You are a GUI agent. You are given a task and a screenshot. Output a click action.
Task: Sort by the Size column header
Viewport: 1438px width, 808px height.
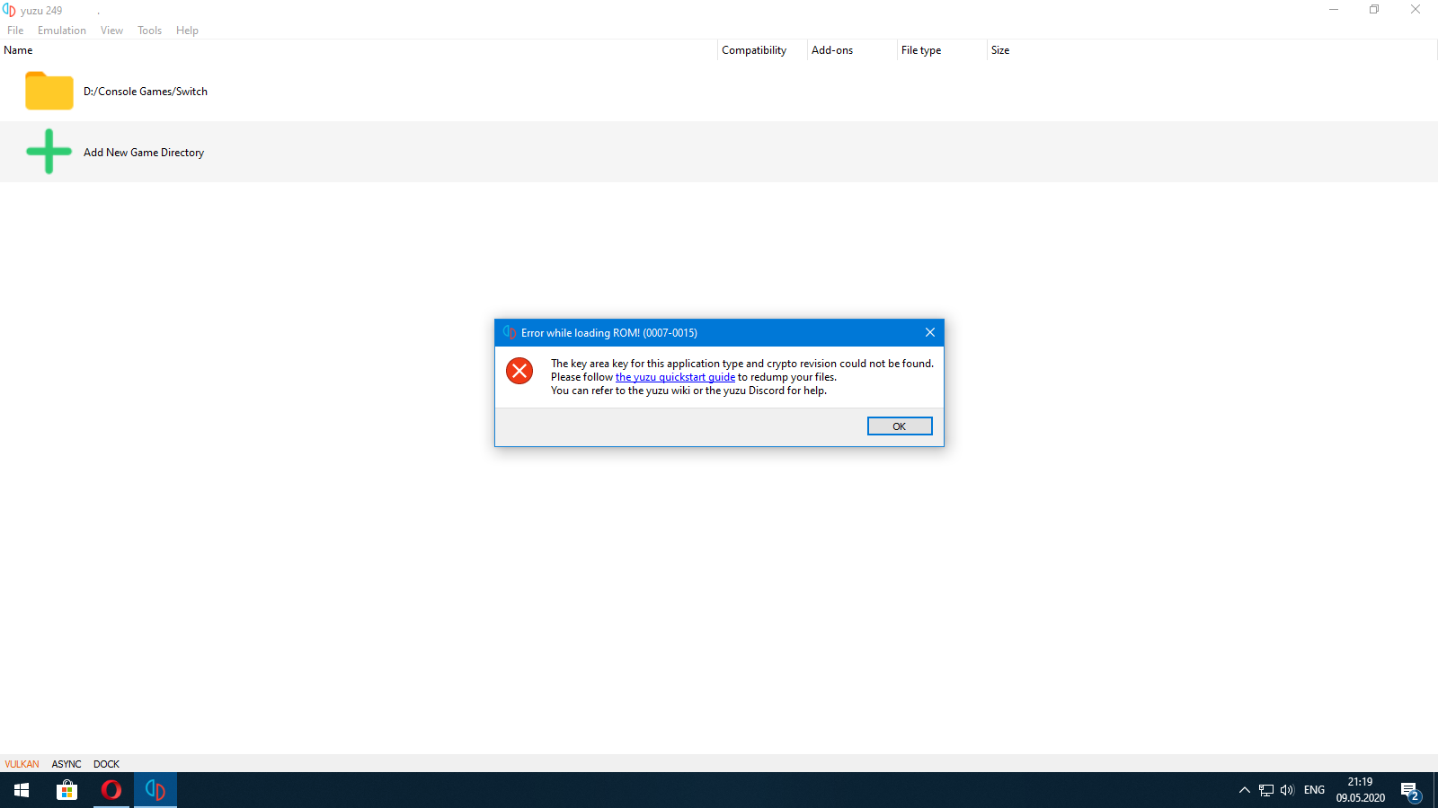(x=1212, y=50)
